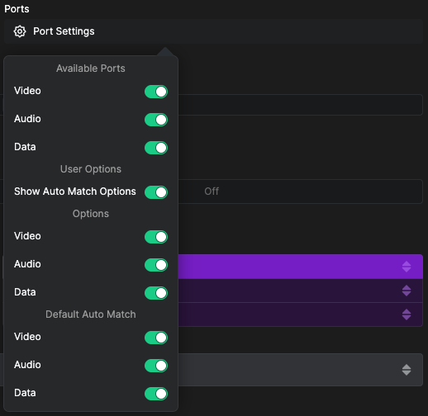Open the bright purple row's stepper arrows

[x=407, y=267]
